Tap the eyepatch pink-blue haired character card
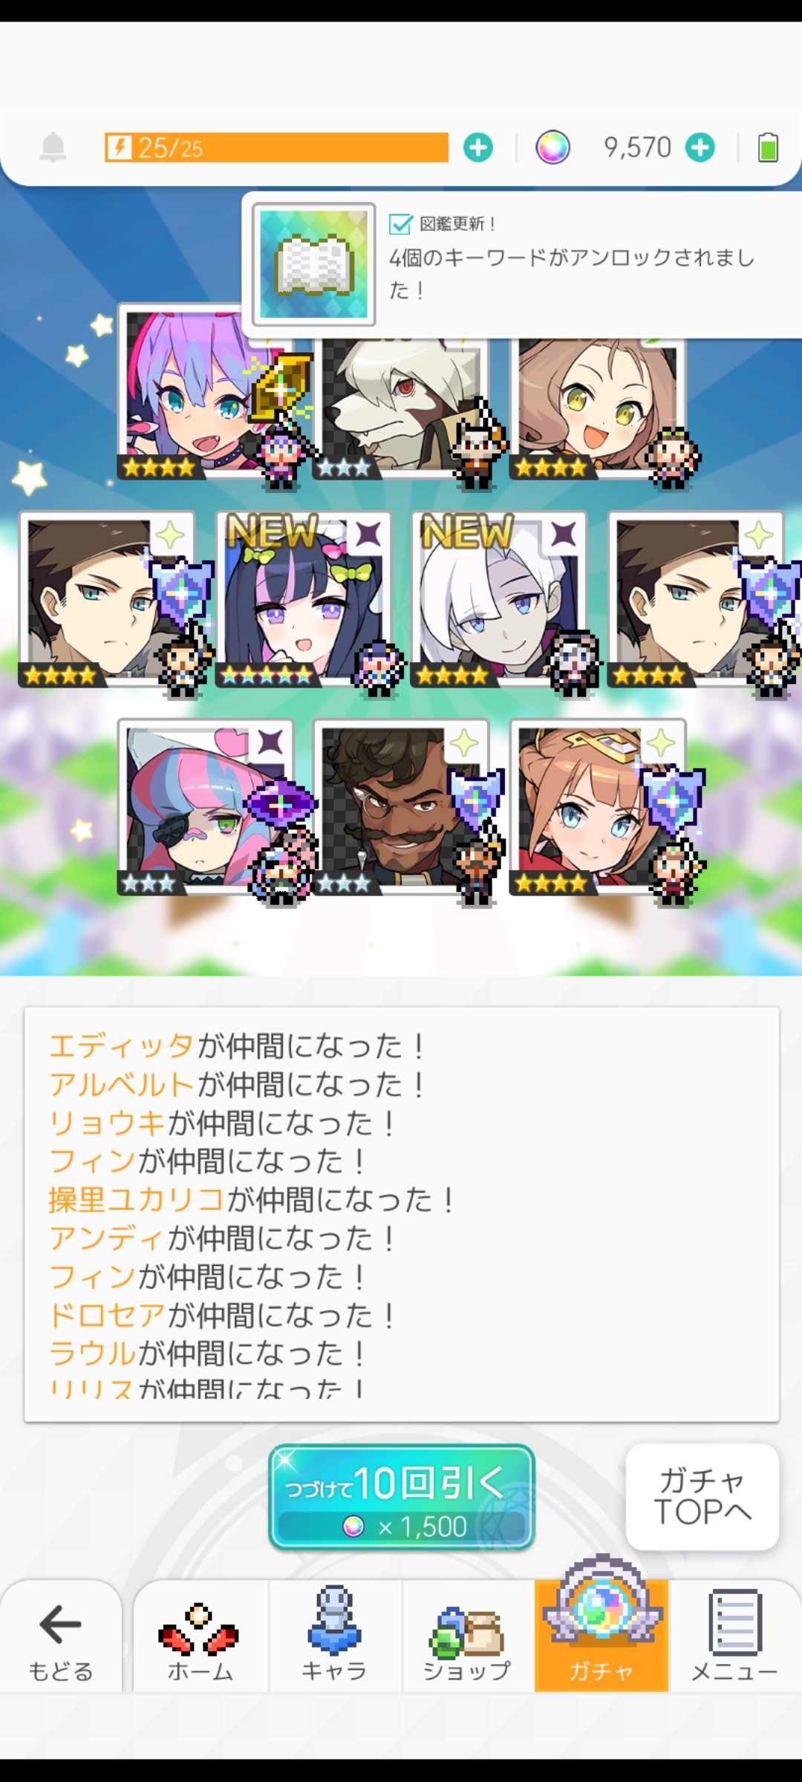This screenshot has height=1782, width=802. 205,808
